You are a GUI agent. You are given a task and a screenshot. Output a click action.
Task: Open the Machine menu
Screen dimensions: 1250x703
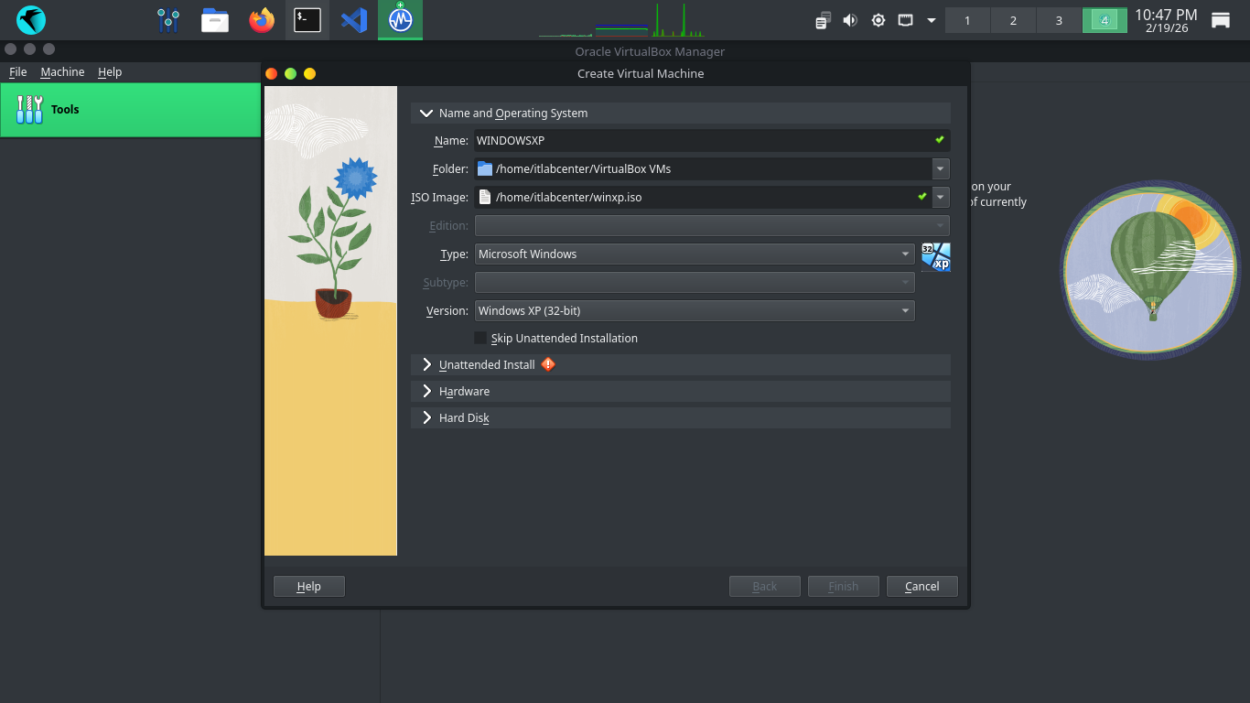(x=62, y=72)
